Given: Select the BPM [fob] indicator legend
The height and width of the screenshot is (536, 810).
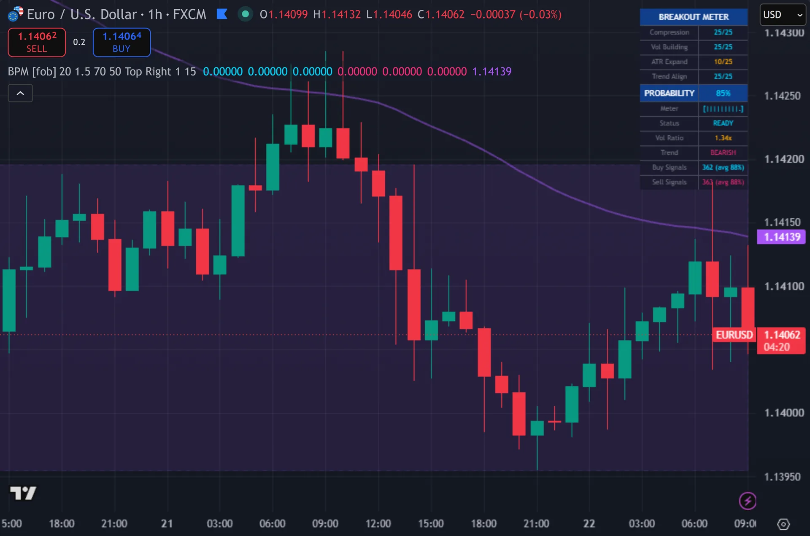Looking at the screenshot, I should (102, 72).
